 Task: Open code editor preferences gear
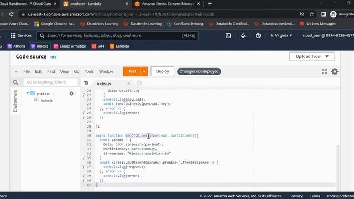335,71
